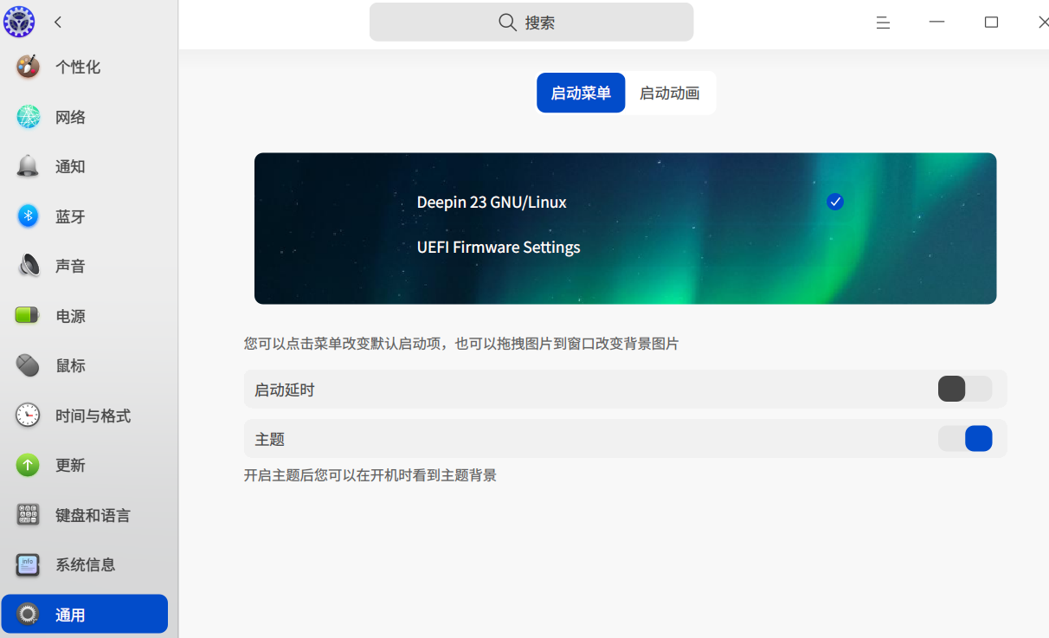Click the 声音 speaker icon

click(x=29, y=266)
